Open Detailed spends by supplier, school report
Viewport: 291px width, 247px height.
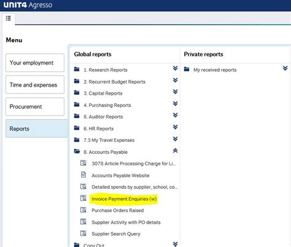[134, 187]
